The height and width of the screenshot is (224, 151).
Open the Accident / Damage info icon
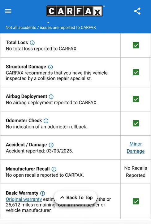[51, 145]
